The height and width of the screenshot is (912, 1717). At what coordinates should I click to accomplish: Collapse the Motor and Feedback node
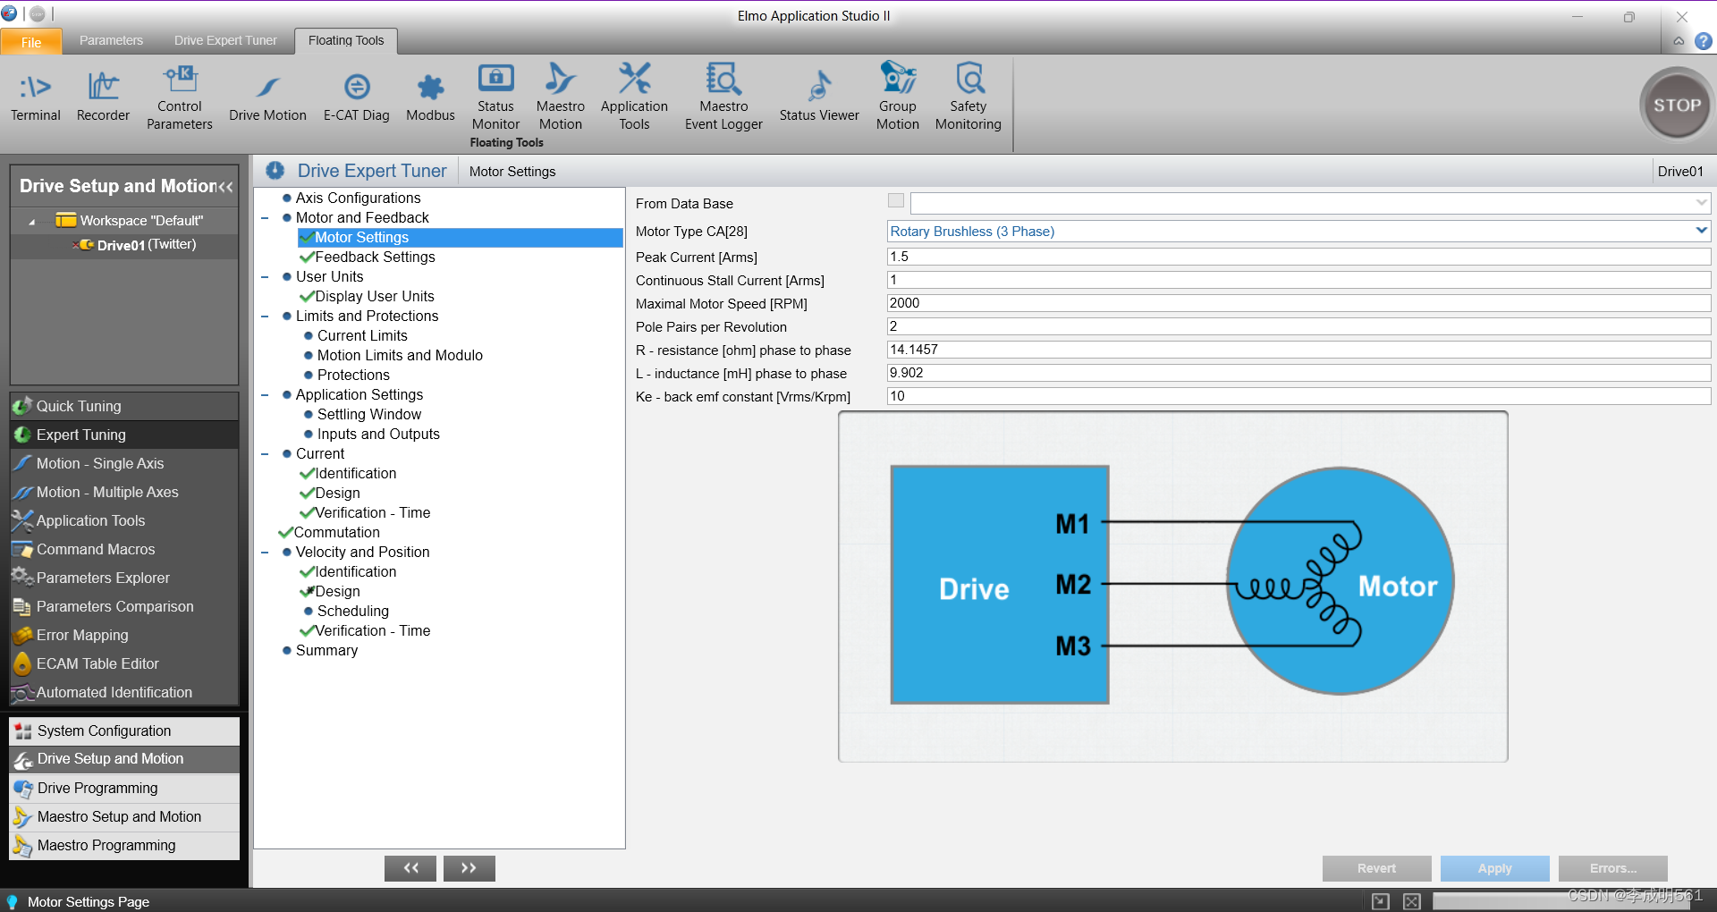click(x=265, y=218)
